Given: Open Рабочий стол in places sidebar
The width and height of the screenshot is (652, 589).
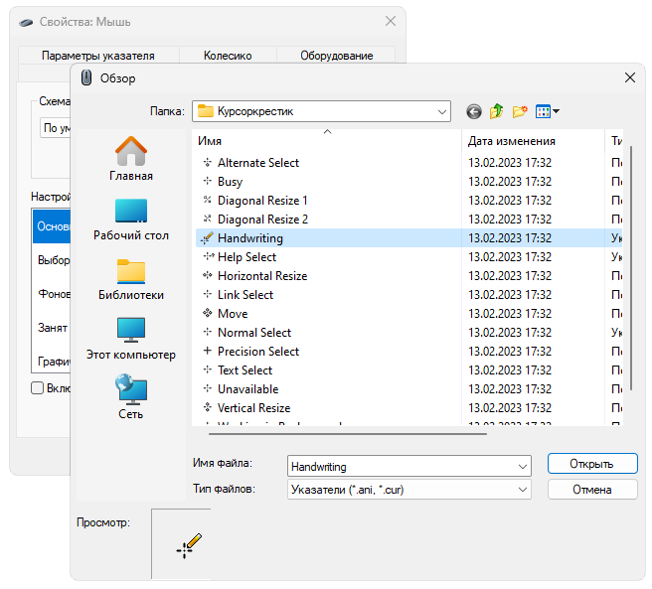Looking at the screenshot, I should (131, 220).
